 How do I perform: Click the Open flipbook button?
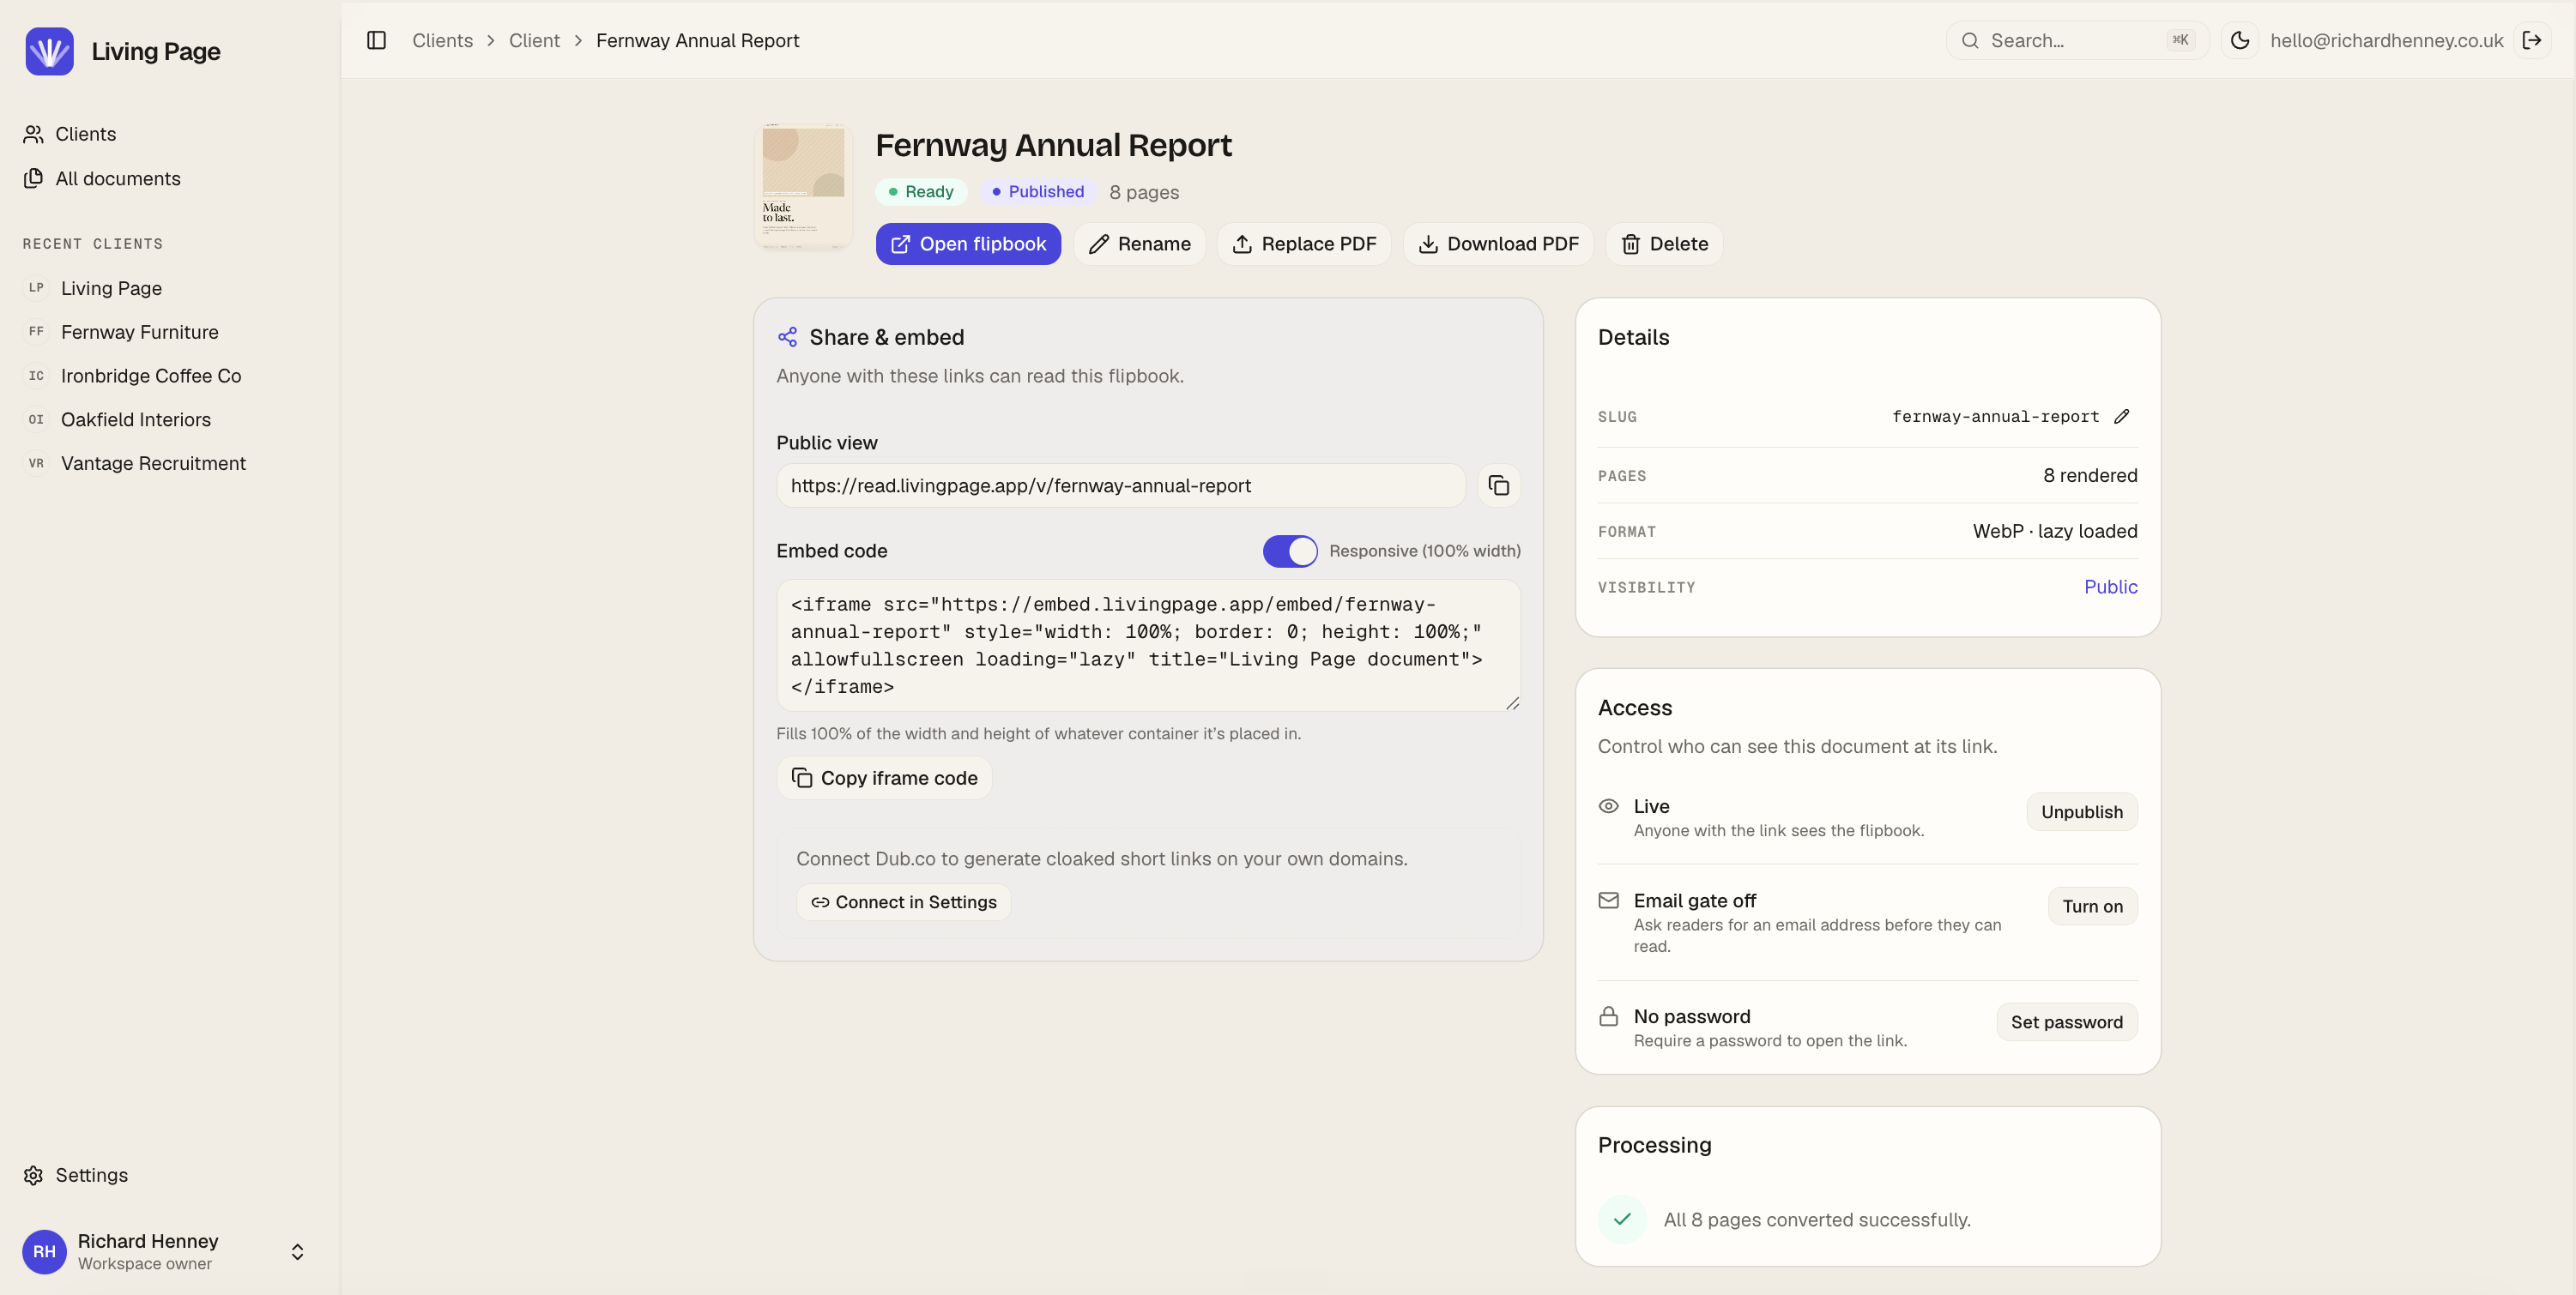tap(968, 244)
